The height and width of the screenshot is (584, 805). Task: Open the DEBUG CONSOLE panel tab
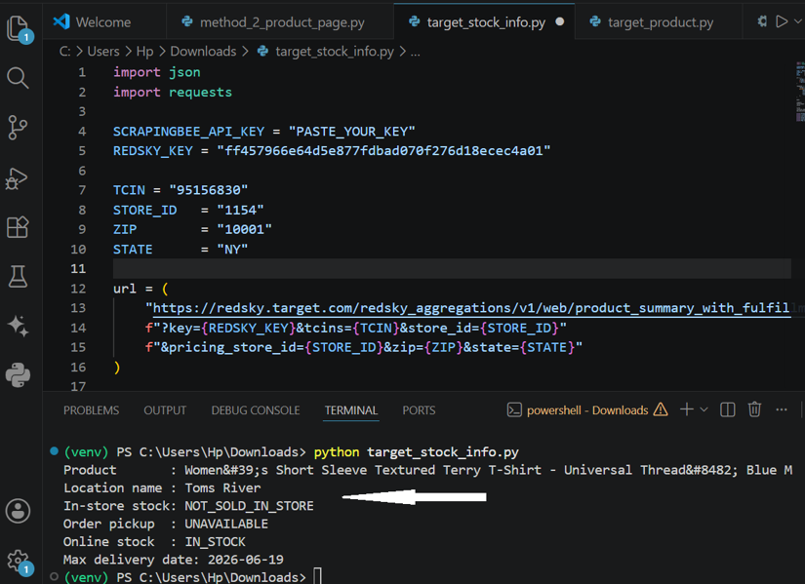255,410
